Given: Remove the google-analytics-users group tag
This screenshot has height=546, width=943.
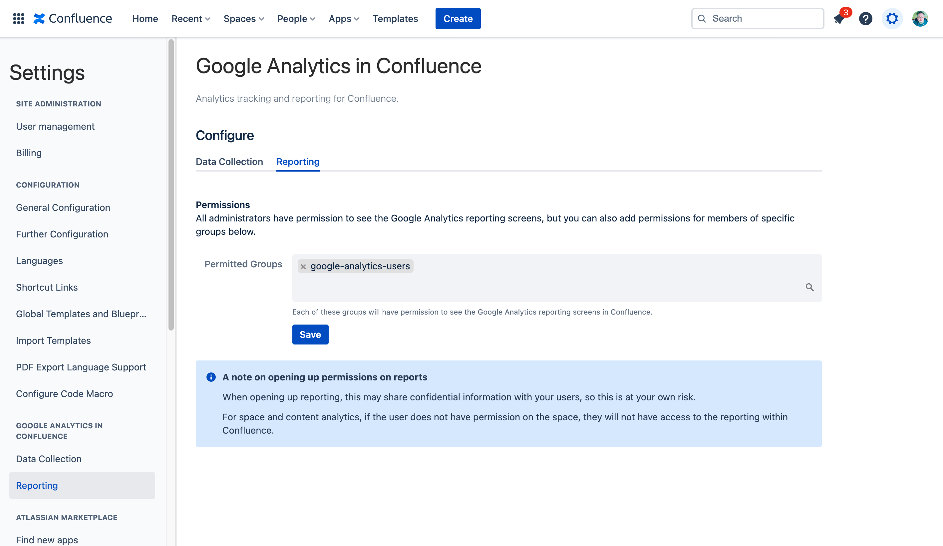Looking at the screenshot, I should 303,266.
